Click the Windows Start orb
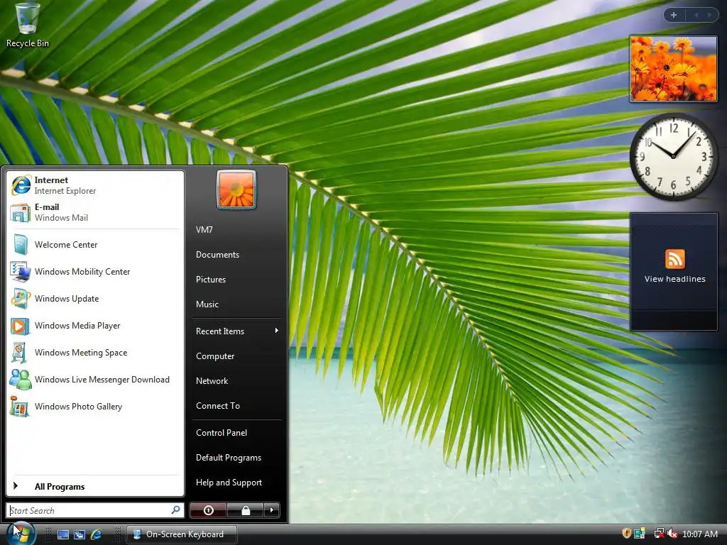 (21, 533)
